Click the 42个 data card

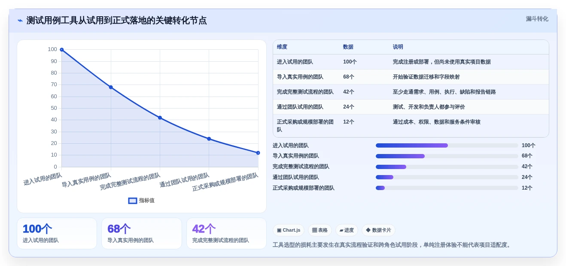[x=226, y=233]
